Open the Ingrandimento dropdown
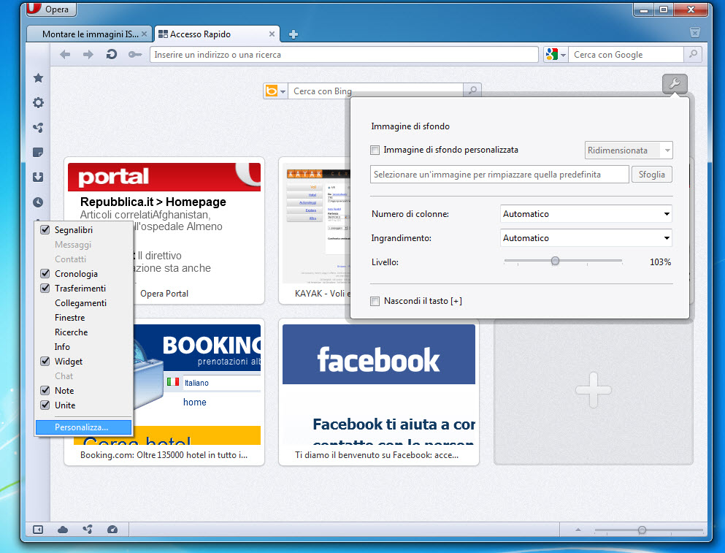Screen dimensions: 725x553 [586, 238]
